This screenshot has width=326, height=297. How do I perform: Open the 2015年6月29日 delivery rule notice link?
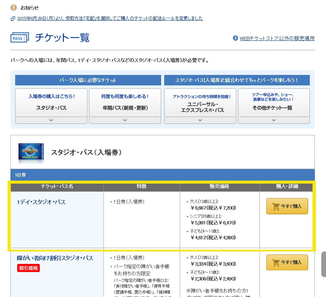click(110, 18)
